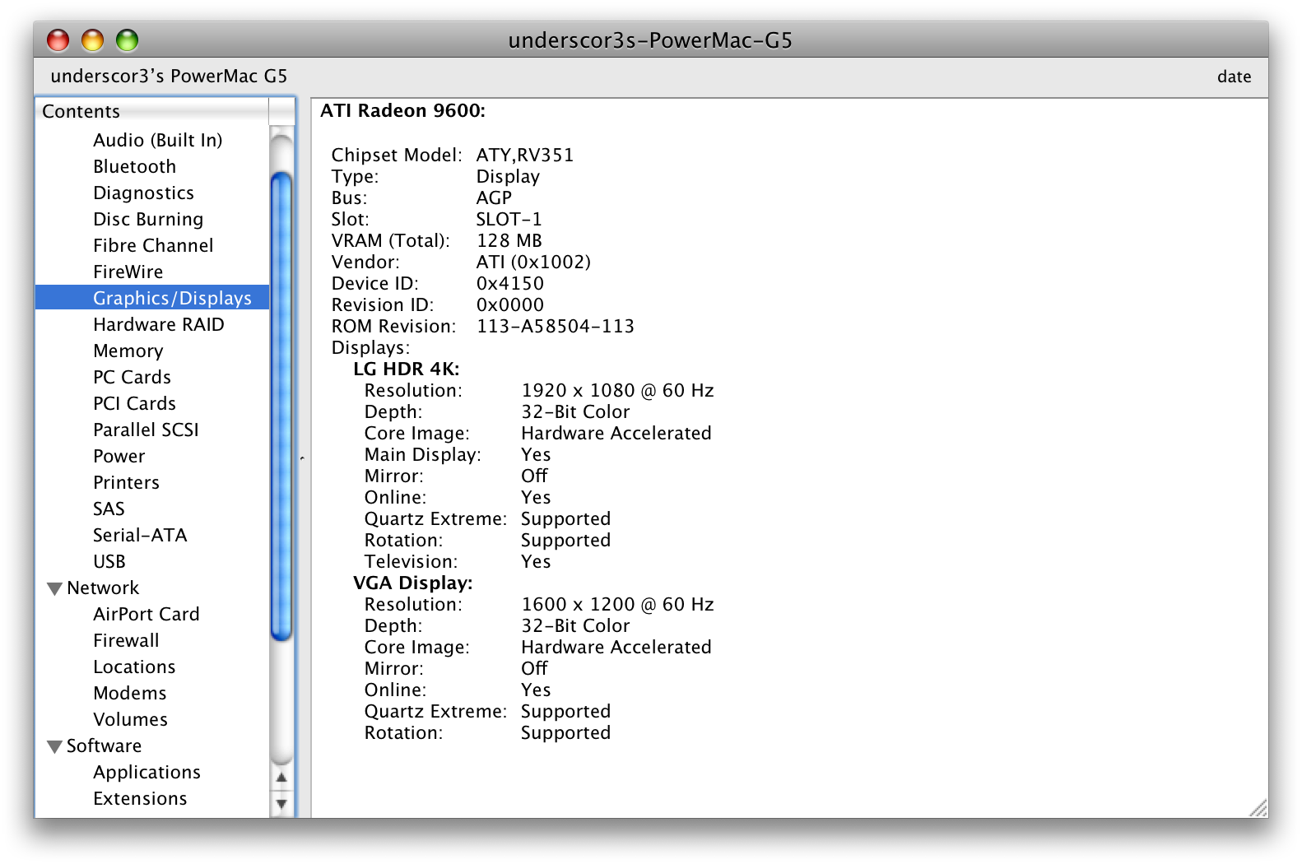Collapse the Software section triangle
Viewport: 1302px width, 864px height.
coord(55,746)
